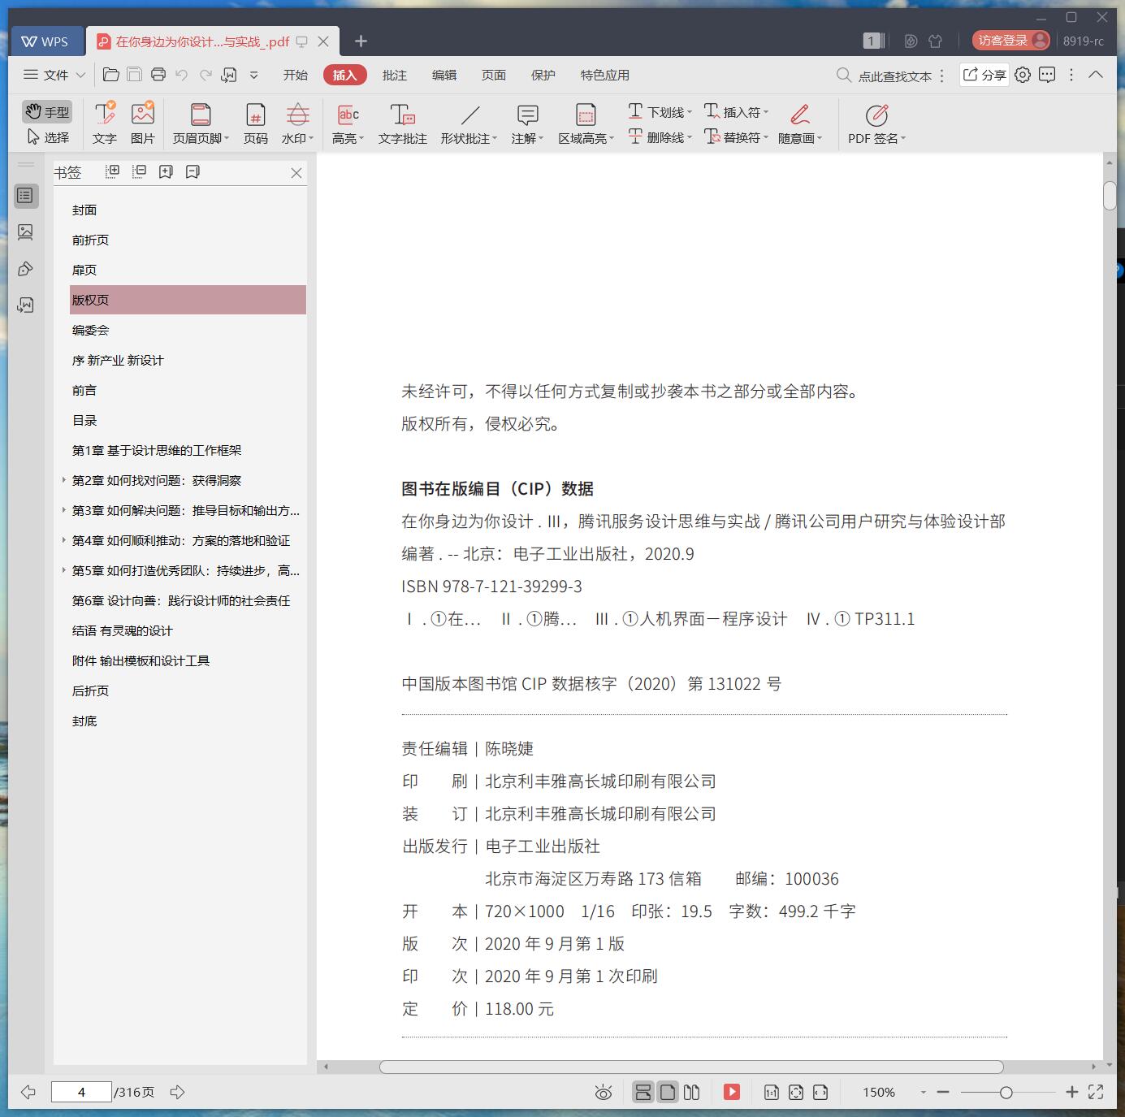Open the Highlight (高亮) dropdown

click(348, 123)
